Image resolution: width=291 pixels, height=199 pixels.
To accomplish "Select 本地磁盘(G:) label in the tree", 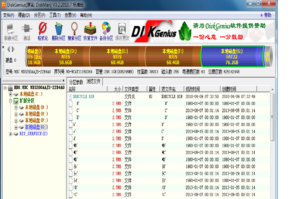I will pyautogui.click(x=36, y=127).
